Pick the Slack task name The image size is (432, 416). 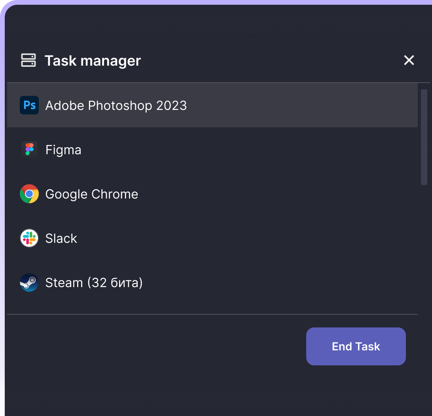(x=61, y=238)
